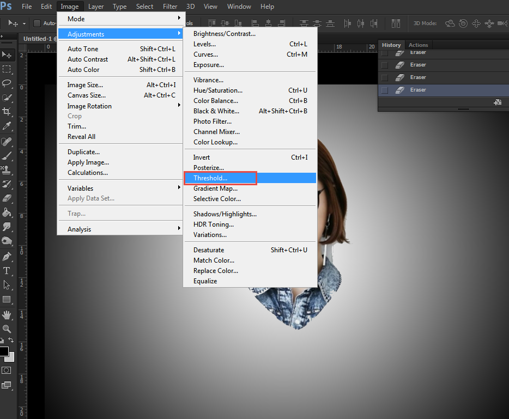Viewport: 509px width, 419px height.
Task: Set history brush source on highlighted Eraser state
Action: (x=385, y=90)
